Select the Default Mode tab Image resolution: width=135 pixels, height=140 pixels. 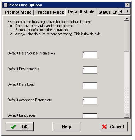[81, 12]
